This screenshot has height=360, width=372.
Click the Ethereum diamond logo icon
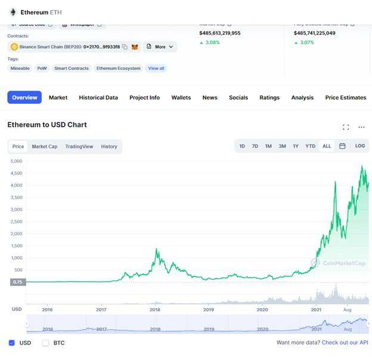pyautogui.click(x=13, y=12)
